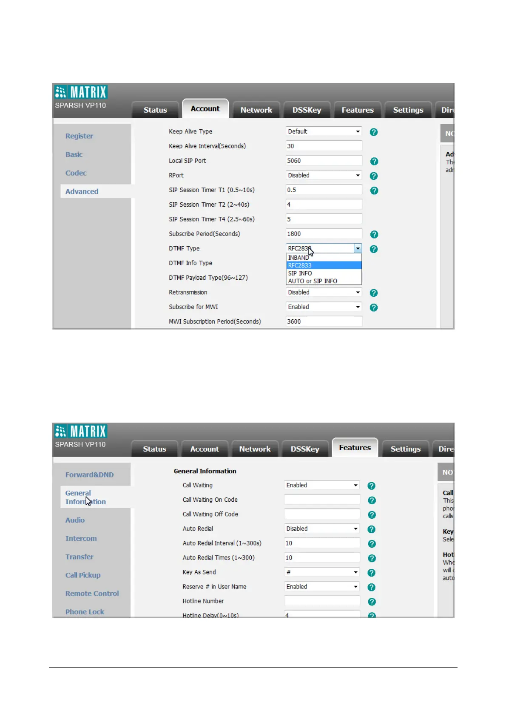Open the Basic sidebar link
This screenshot has height=716, width=506.
tap(74, 154)
